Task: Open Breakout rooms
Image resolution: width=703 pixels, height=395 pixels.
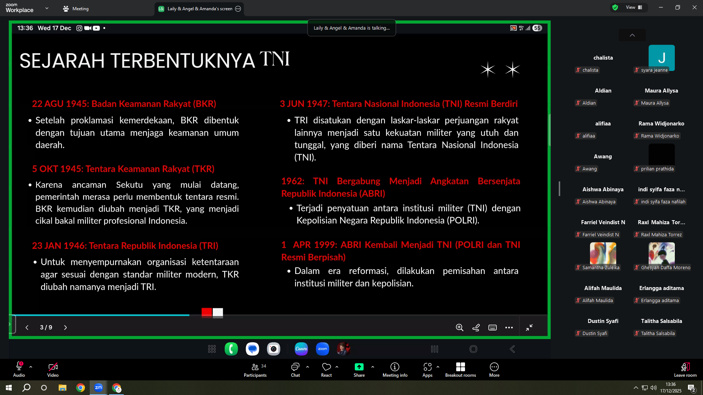Action: [x=460, y=369]
